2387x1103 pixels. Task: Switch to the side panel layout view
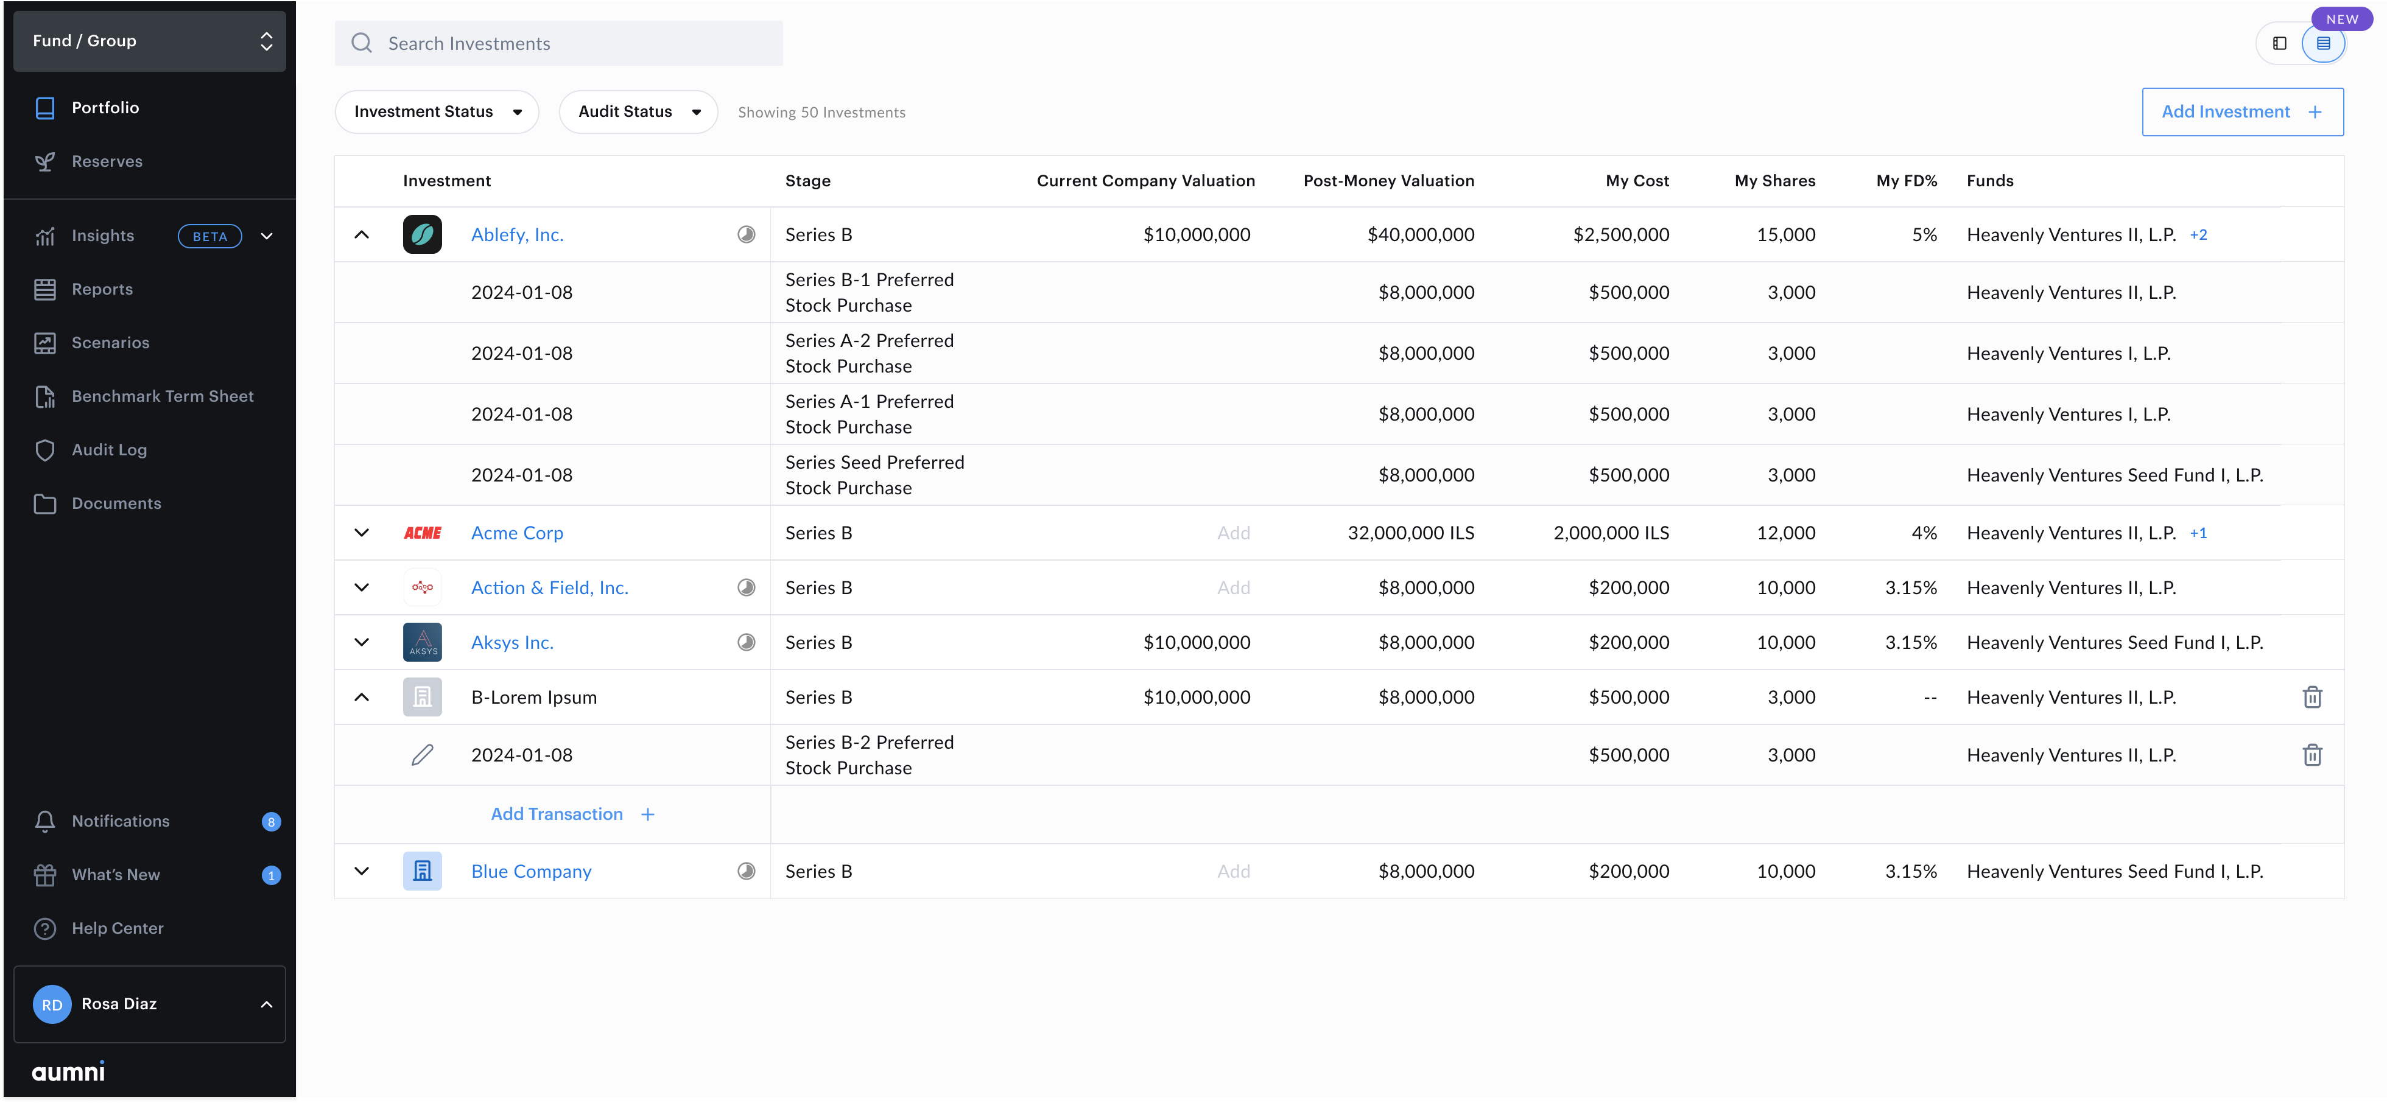click(x=2279, y=44)
